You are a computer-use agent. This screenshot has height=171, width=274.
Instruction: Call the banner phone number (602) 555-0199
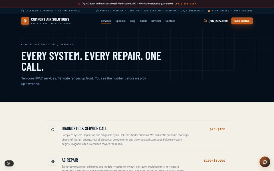point(185,4)
